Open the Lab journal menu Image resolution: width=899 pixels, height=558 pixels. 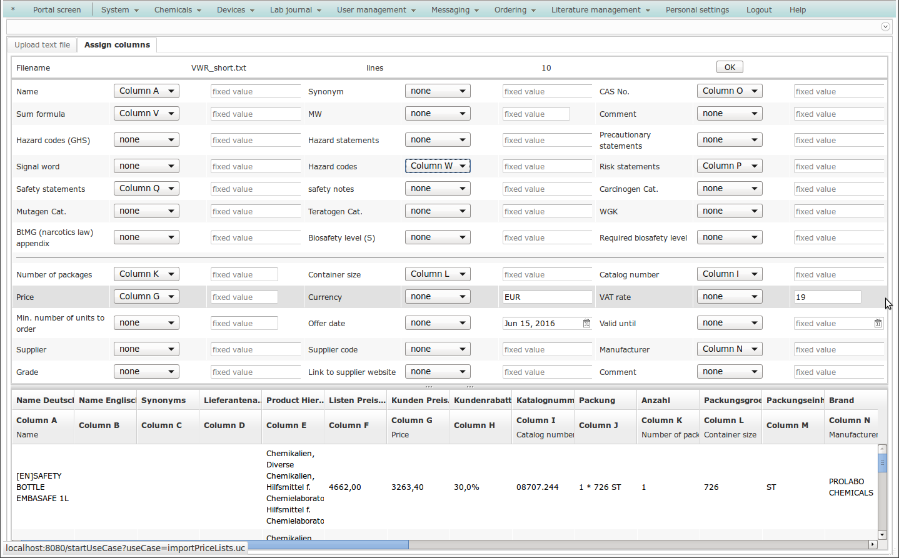(296, 9)
